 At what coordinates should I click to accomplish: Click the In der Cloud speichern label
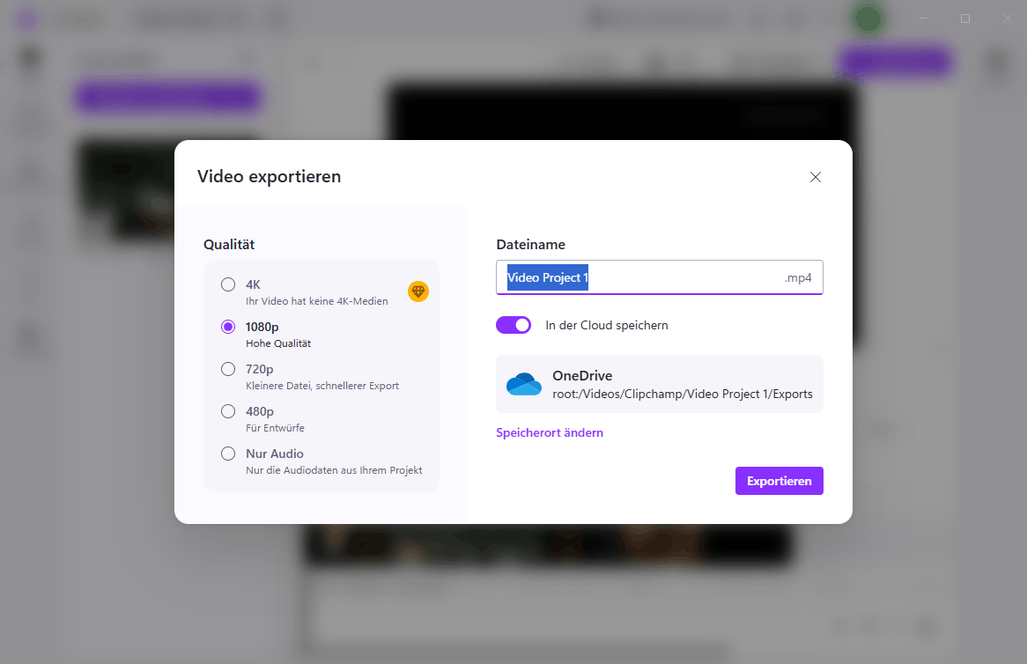click(x=607, y=325)
